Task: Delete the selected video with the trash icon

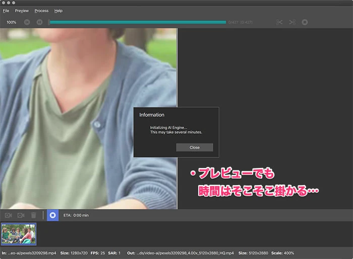Action: pyautogui.click(x=33, y=215)
